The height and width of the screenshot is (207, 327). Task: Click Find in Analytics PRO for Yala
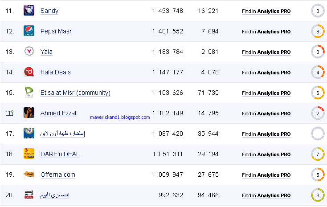[x=266, y=52]
